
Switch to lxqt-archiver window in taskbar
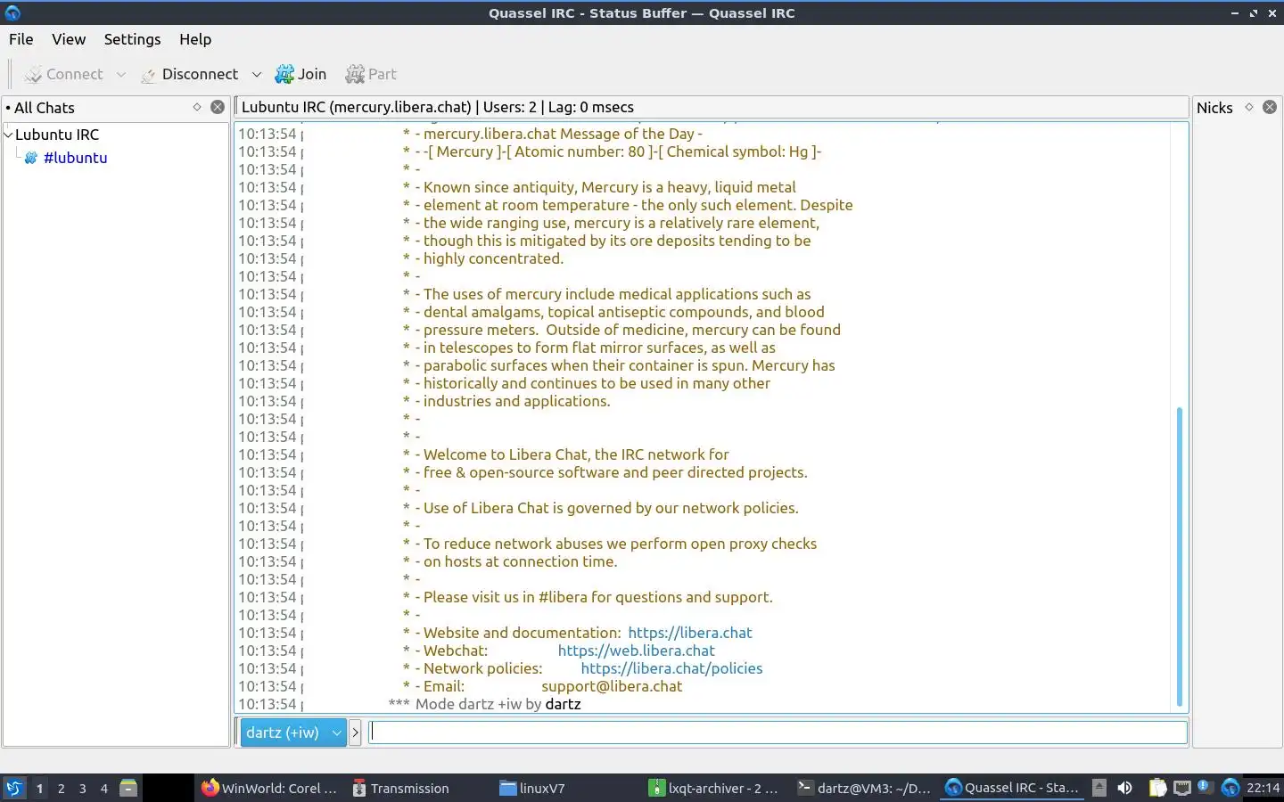click(714, 788)
